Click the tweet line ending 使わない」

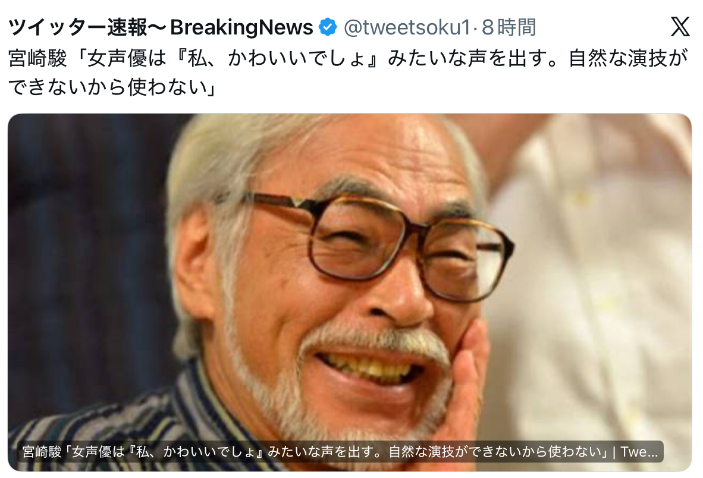pyautogui.click(x=112, y=87)
